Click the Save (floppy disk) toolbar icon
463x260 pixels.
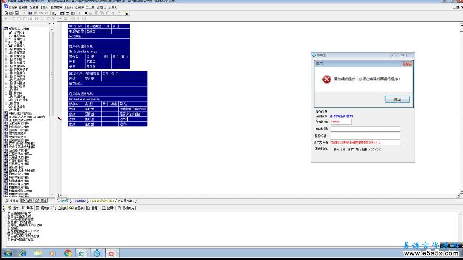click(17, 13)
